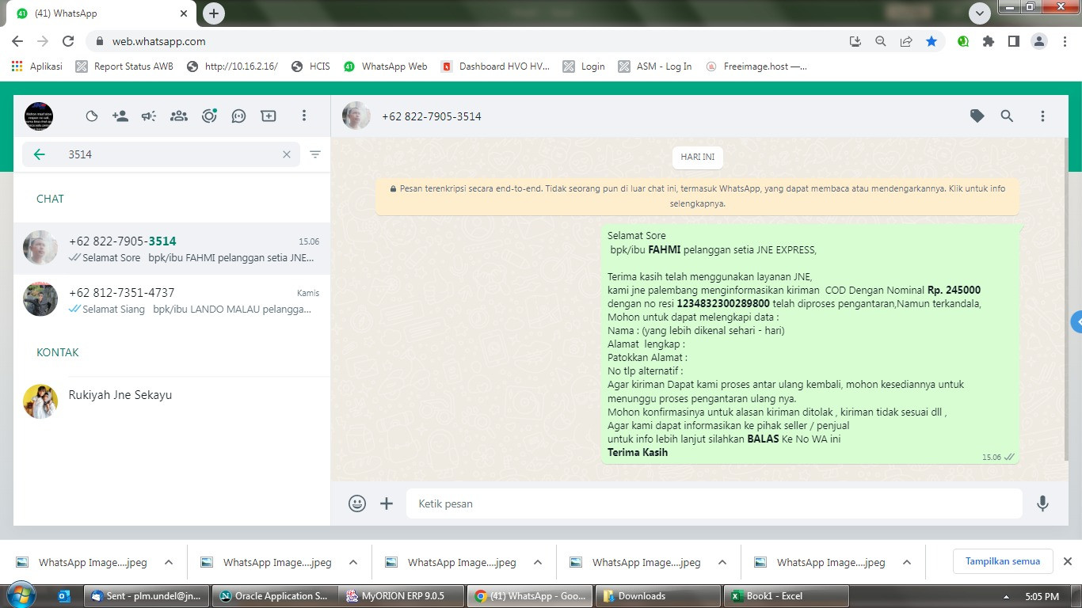Open WhatsApp Status icon
The width and height of the screenshot is (1082, 608).
(92, 116)
